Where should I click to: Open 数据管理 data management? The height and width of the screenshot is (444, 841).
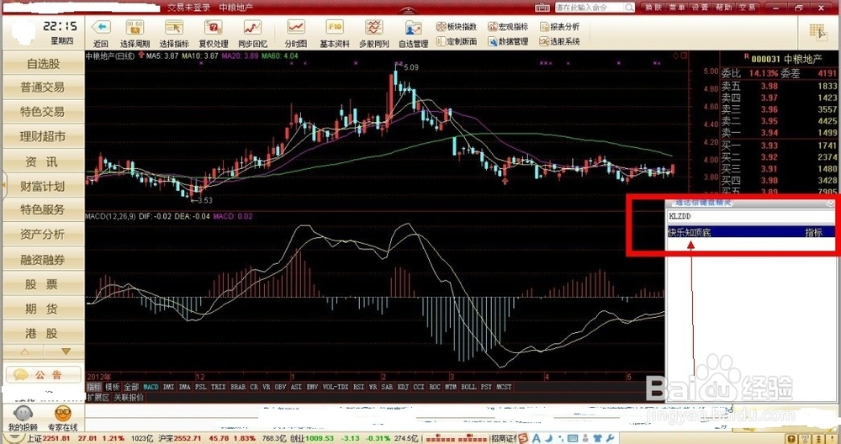508,41
